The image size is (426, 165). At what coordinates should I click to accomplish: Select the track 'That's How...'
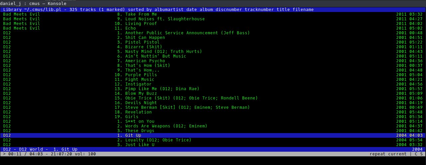click(213, 70)
